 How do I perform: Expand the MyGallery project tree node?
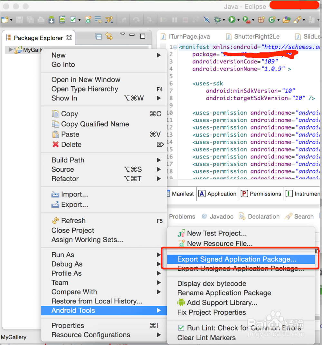(10, 50)
